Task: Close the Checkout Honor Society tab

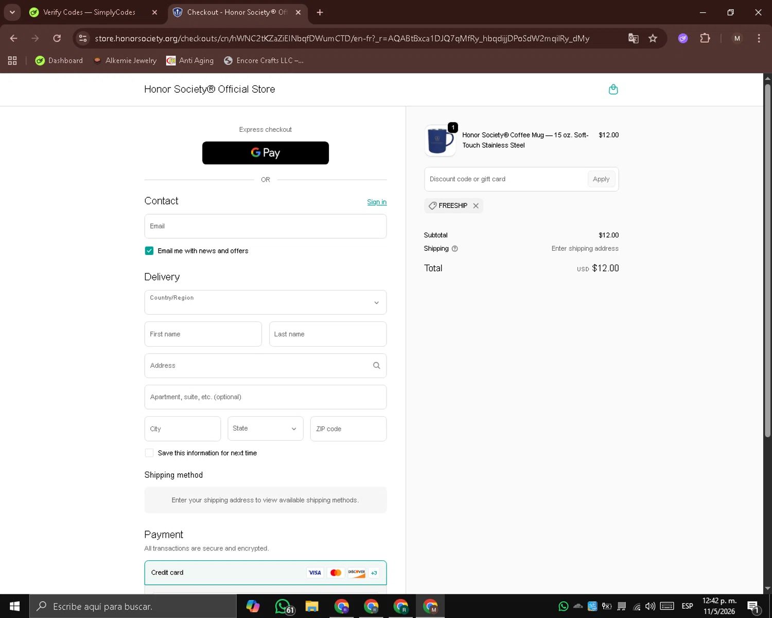Action: (x=298, y=12)
